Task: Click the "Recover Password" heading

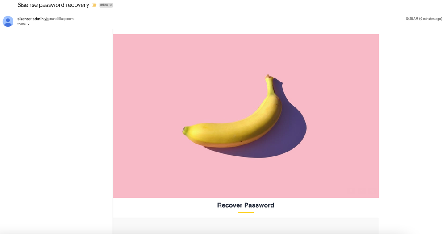Action: pos(246,205)
